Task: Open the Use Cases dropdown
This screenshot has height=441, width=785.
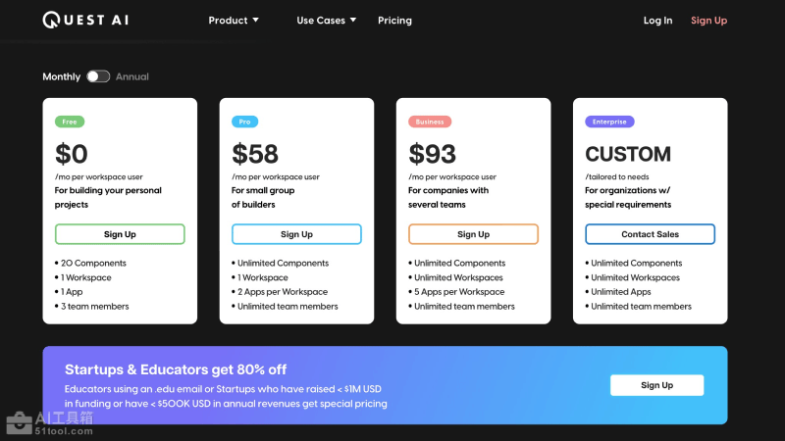Action: [326, 21]
